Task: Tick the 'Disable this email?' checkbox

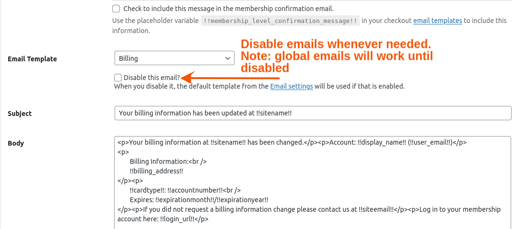Action: click(118, 78)
